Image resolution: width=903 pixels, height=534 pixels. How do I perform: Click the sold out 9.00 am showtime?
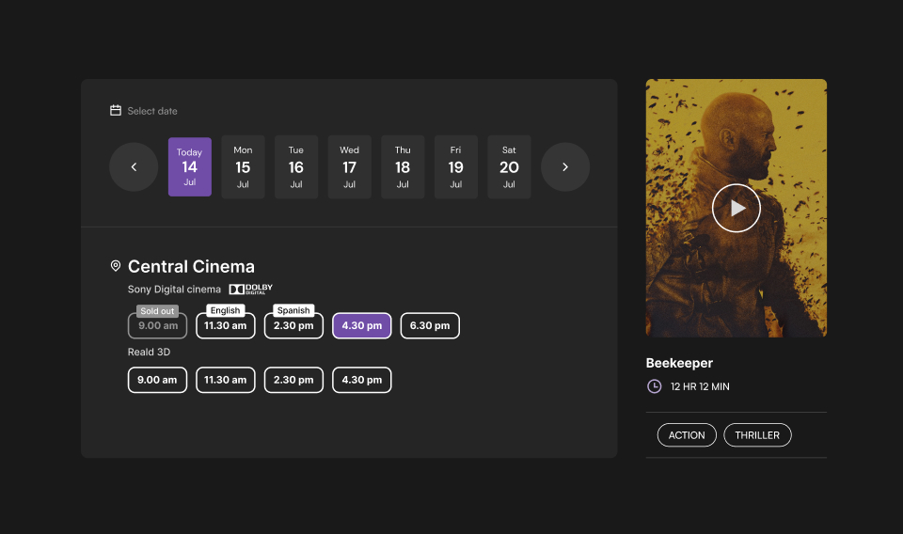pyautogui.click(x=157, y=325)
